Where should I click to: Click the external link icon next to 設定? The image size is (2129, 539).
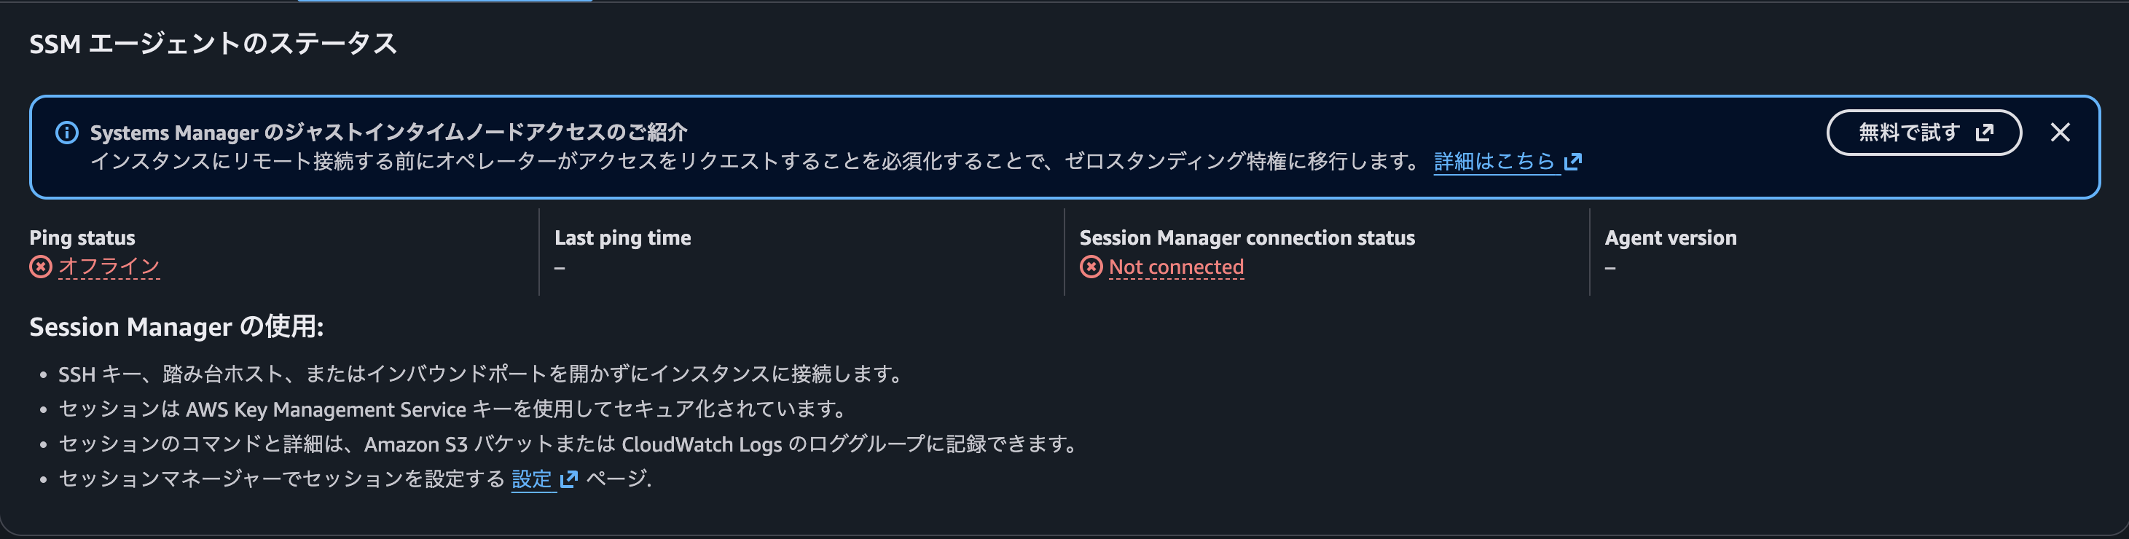567,479
